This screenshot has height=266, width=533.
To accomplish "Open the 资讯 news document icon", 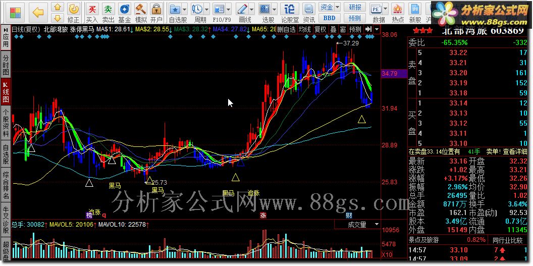I will point(309,13).
